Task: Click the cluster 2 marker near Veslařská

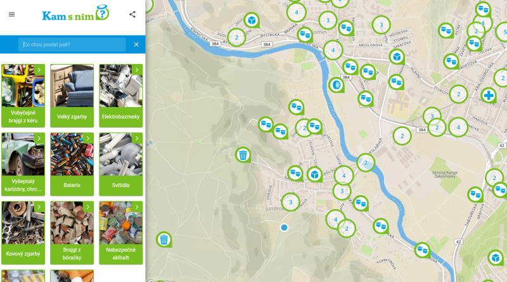Action: click(402, 136)
